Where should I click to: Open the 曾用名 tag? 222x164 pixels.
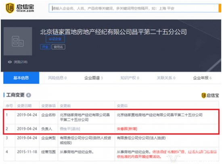pos(59,47)
